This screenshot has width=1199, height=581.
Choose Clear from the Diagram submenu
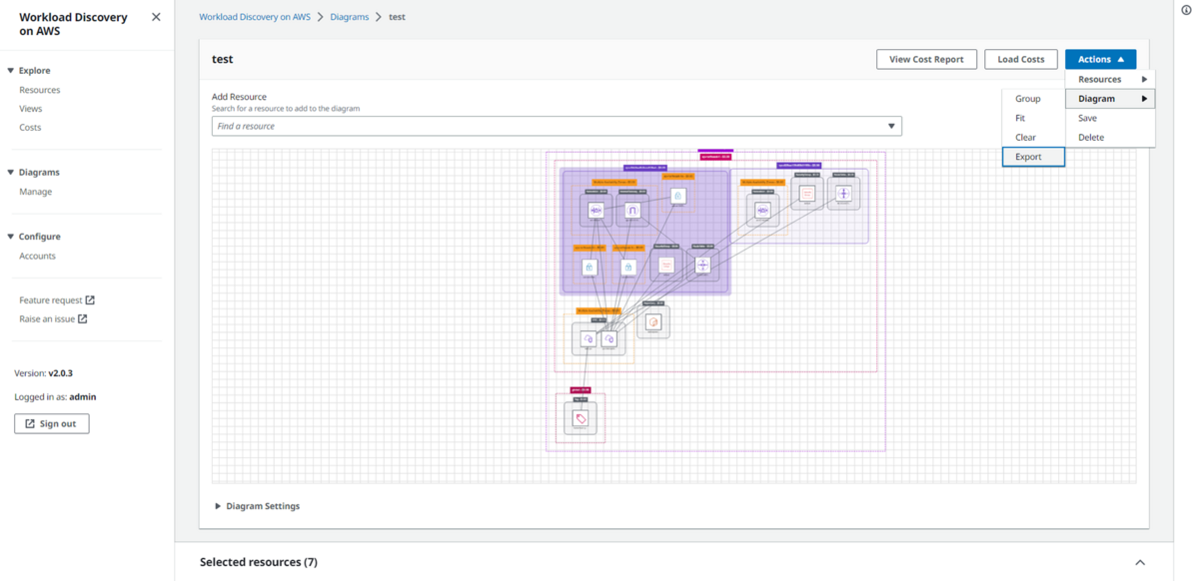coord(1033,138)
